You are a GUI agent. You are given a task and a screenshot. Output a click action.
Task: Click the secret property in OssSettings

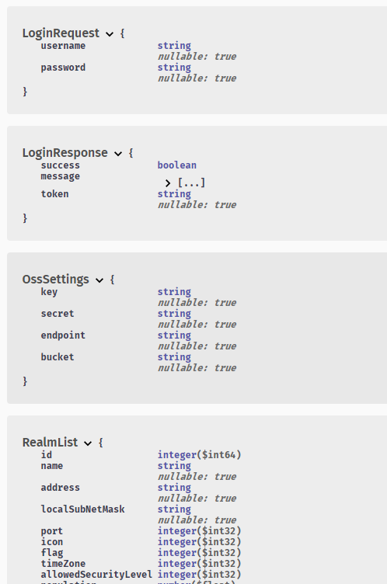[58, 314]
